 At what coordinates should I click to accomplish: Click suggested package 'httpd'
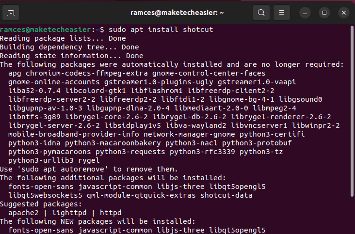pyautogui.click(x=111, y=213)
